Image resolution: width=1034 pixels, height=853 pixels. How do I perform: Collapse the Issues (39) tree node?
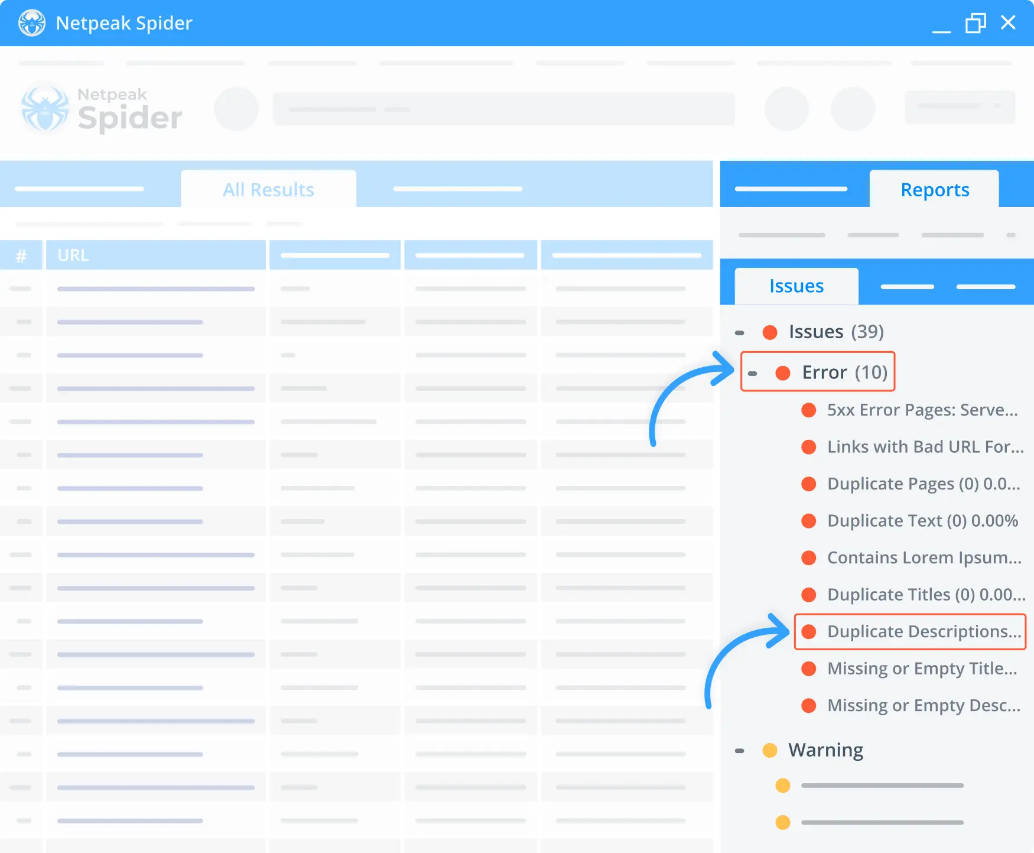click(x=739, y=333)
